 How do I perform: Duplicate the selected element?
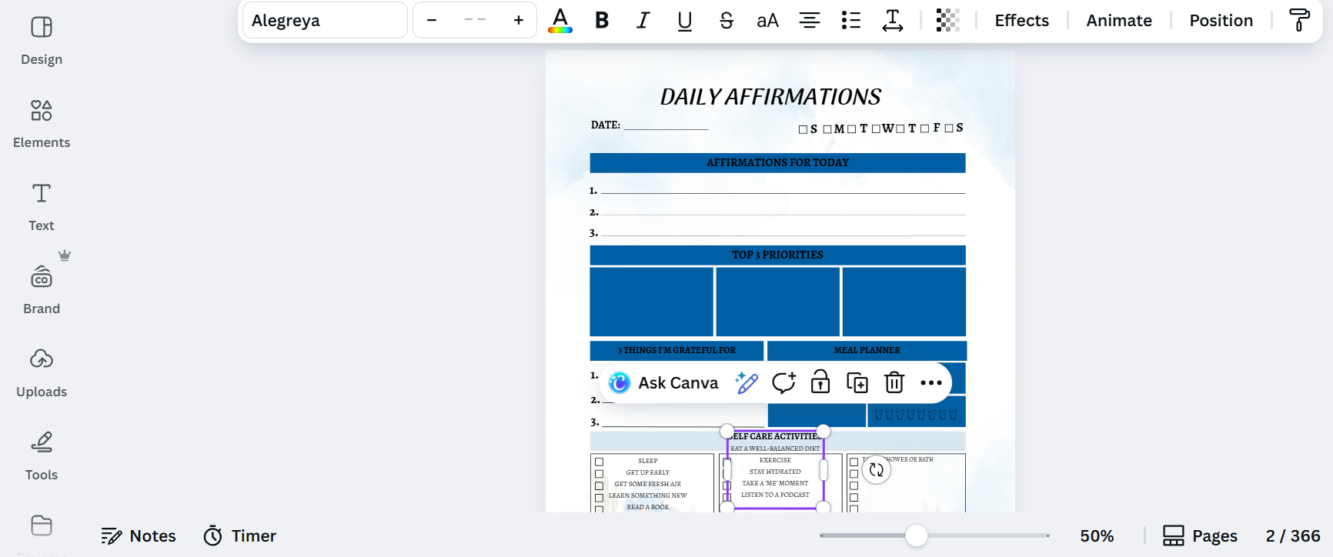pos(857,382)
